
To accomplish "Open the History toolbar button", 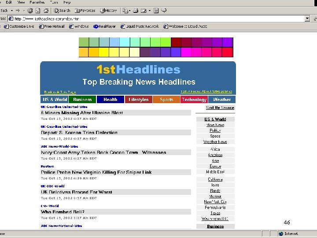I will click(x=109, y=10).
